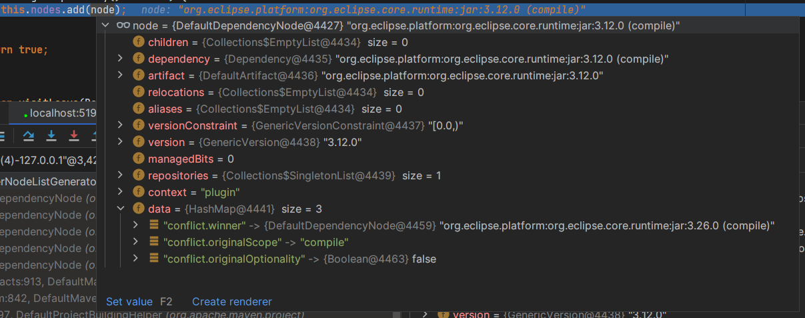805x318 pixels.
Task: Expand the context "plugin" row
Action: pos(120,192)
